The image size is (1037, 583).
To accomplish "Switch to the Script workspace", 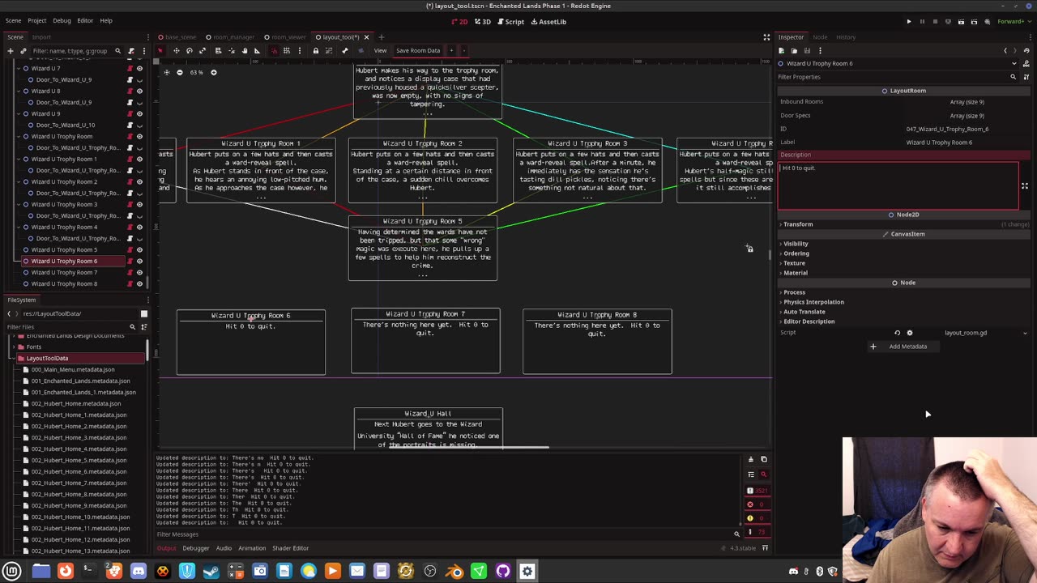I will coord(510,21).
